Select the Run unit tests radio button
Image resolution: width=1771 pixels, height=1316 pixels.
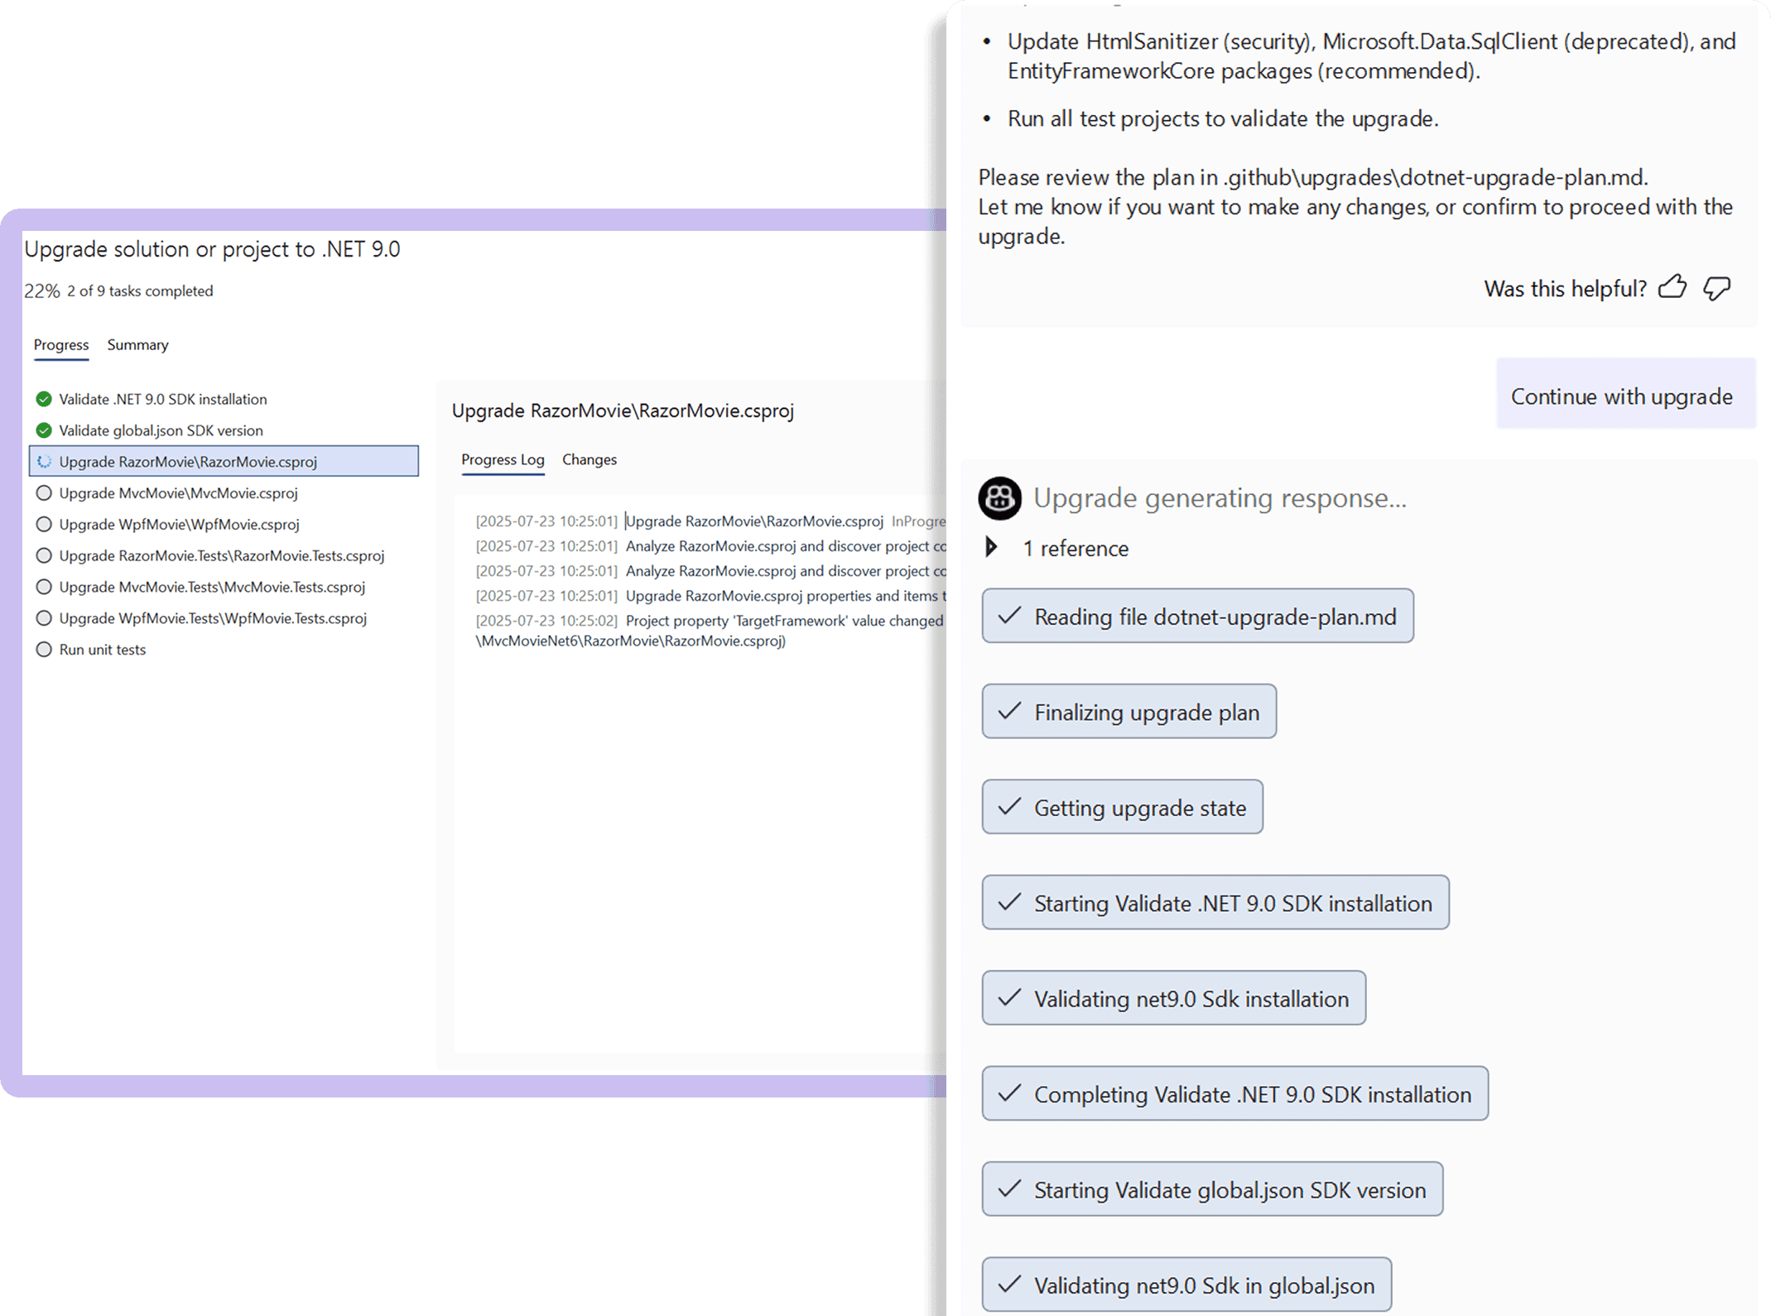point(44,650)
